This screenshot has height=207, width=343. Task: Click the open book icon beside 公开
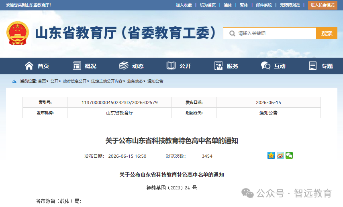pyautogui.click(x=171, y=66)
